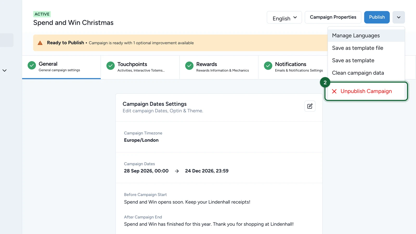
Task: Switch to the General tab
Action: 61,67
